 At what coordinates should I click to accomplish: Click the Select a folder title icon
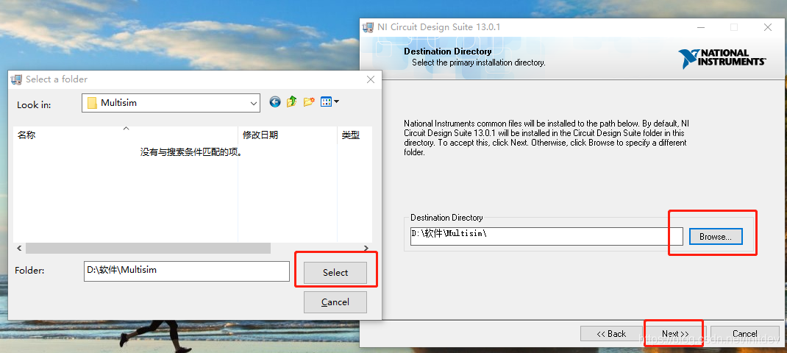pyautogui.click(x=17, y=79)
